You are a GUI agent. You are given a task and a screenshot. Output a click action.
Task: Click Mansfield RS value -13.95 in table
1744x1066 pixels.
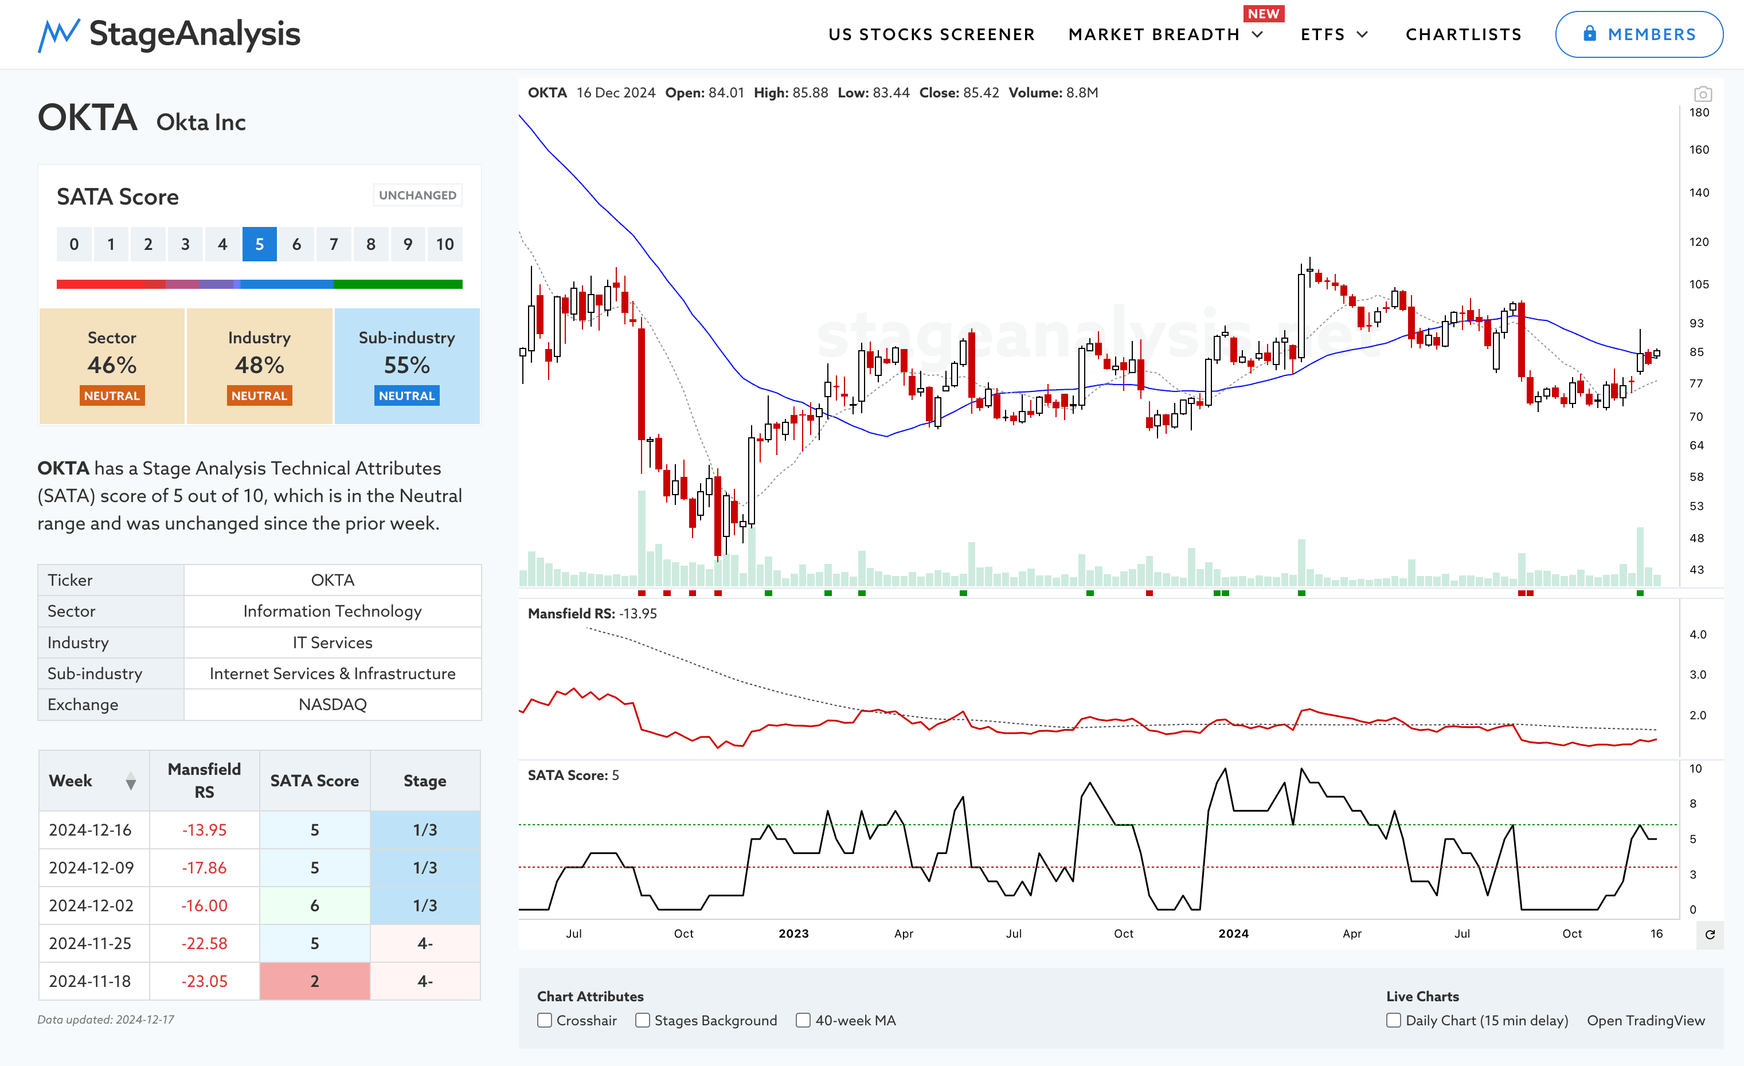coord(204,830)
